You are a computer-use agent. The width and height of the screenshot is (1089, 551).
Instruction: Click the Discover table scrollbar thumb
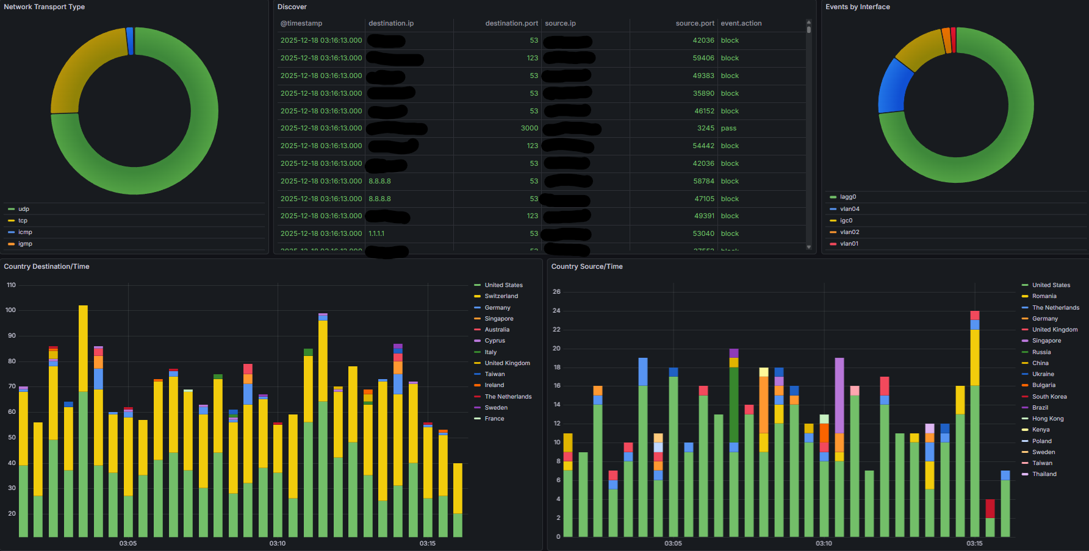pos(809,29)
